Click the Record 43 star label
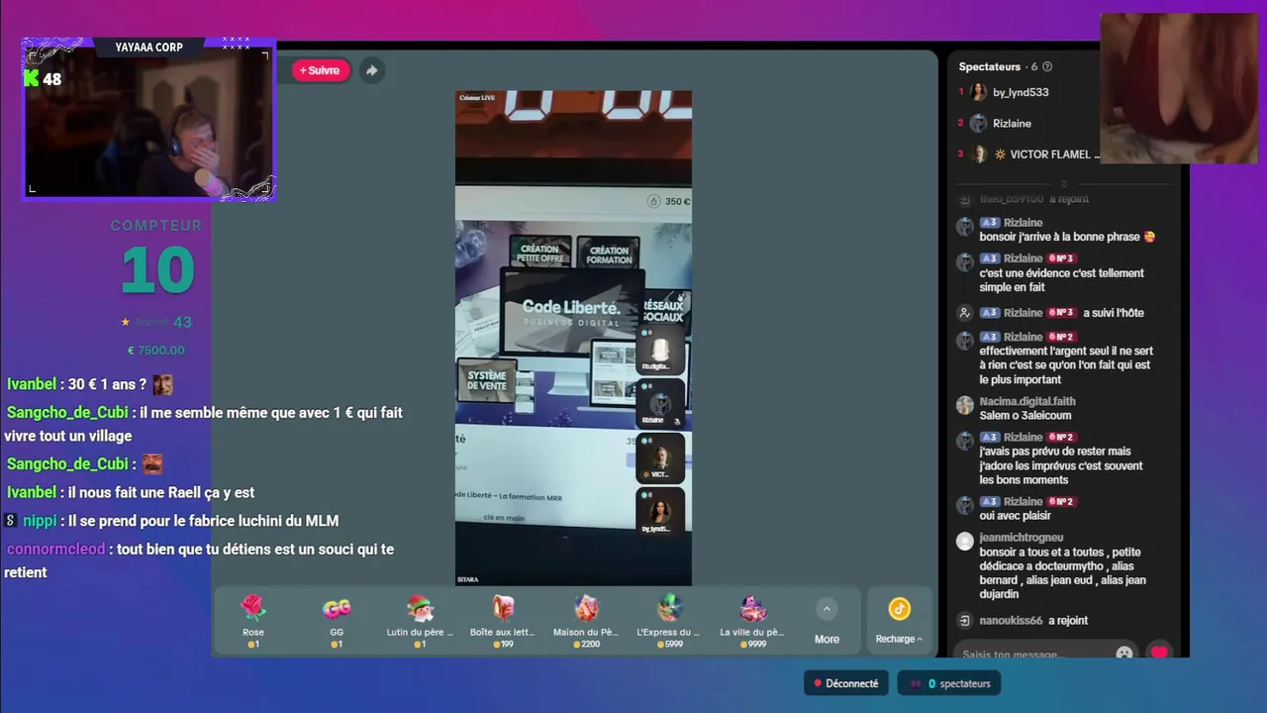1267x713 pixels. click(155, 322)
